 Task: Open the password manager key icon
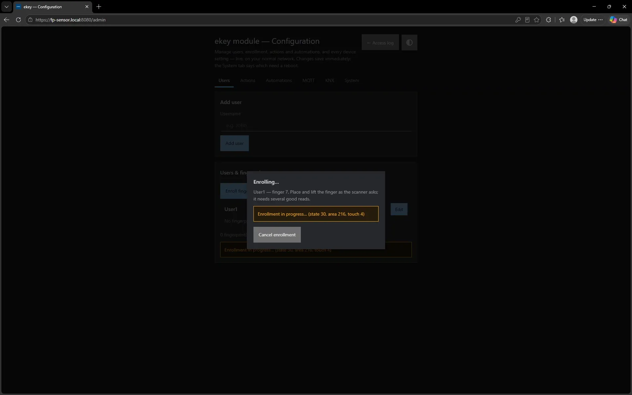point(518,20)
